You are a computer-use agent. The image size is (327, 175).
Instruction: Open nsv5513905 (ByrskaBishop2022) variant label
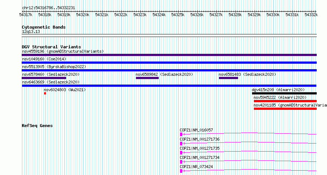coord(54,67)
